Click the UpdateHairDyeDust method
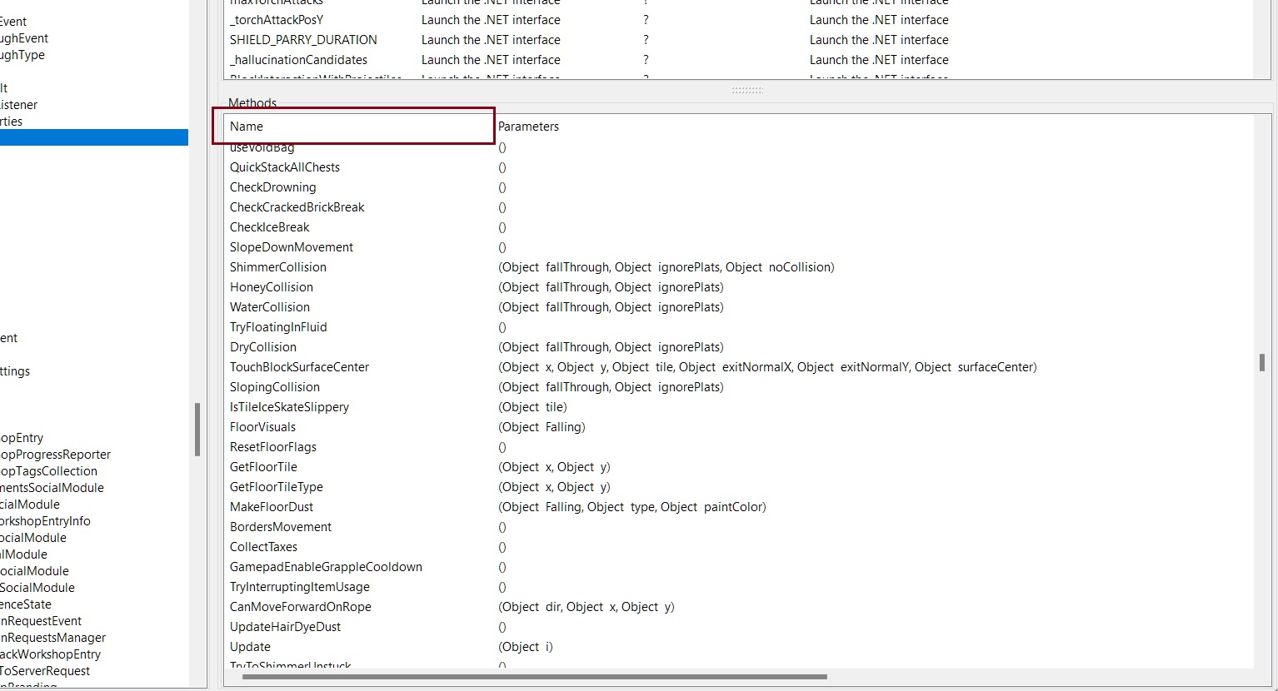This screenshot has height=691, width=1278. pyautogui.click(x=285, y=627)
